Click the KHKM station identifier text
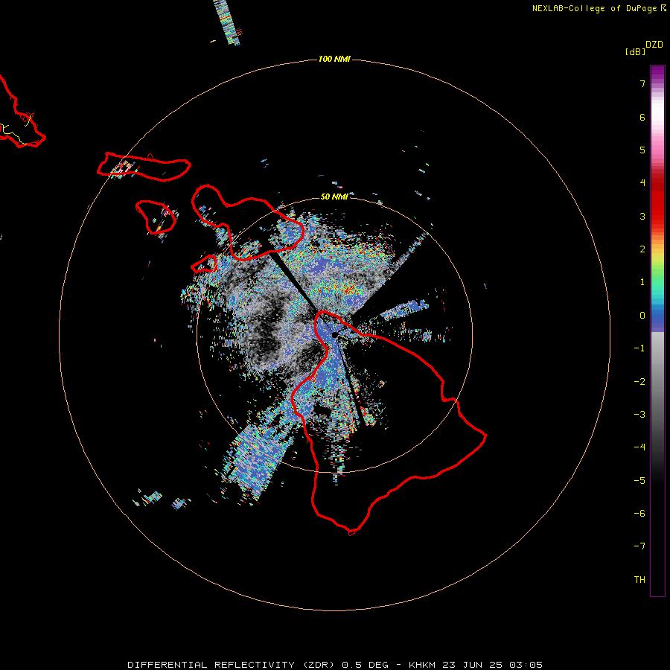 point(422,665)
